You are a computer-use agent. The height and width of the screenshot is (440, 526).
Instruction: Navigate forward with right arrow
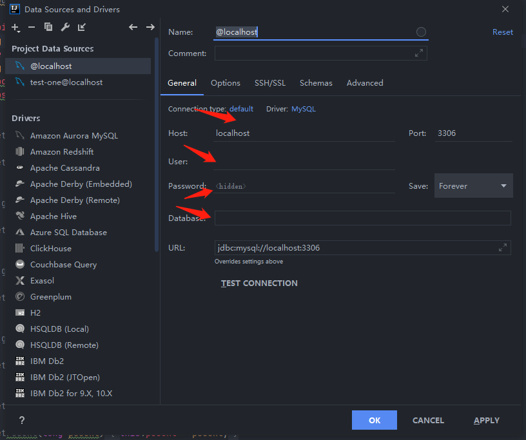(x=150, y=27)
